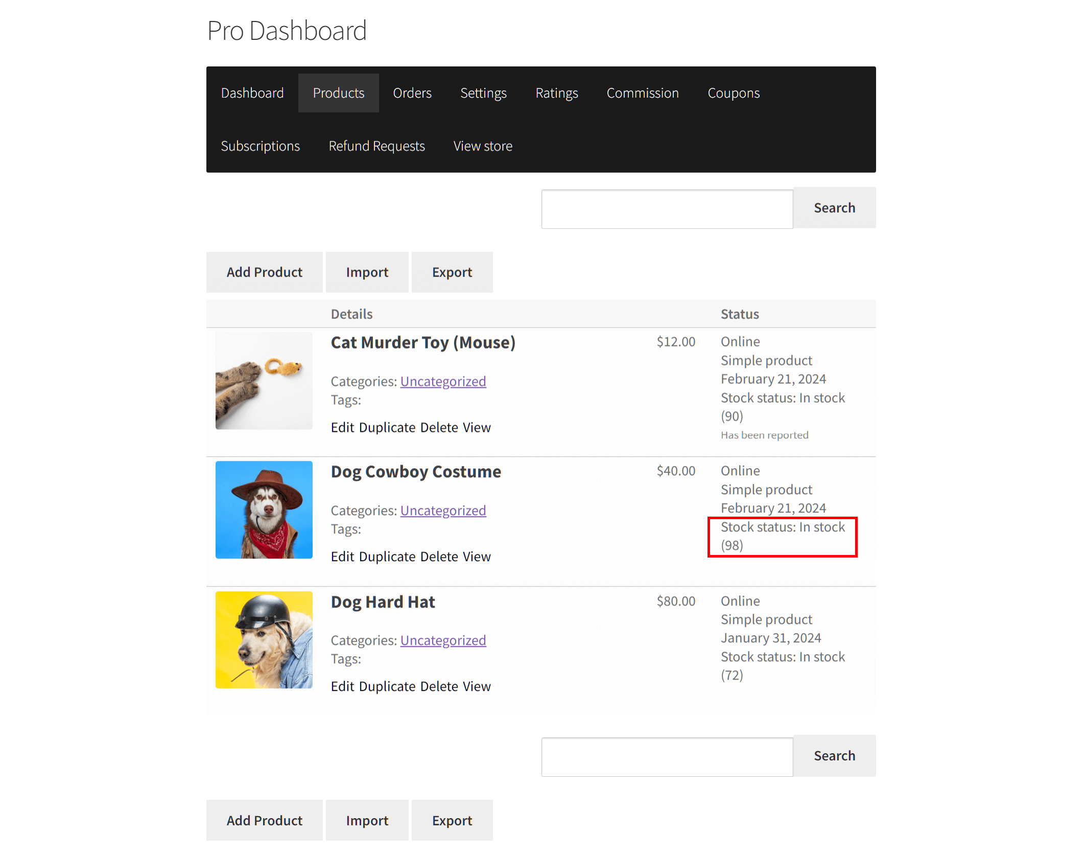The image size is (1086, 858).
Task: Focus the bottom product search field
Action: (x=667, y=757)
